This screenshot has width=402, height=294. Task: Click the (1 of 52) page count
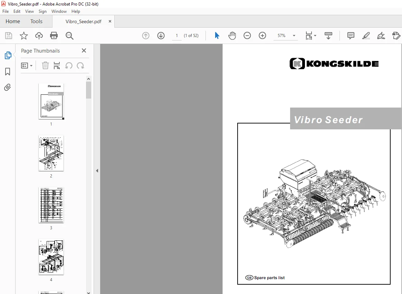191,36
